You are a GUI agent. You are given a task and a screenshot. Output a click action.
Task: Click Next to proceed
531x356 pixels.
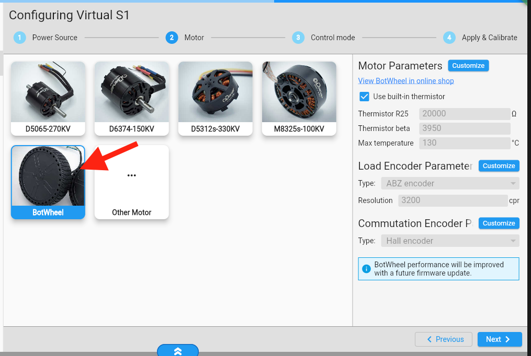[499, 339]
